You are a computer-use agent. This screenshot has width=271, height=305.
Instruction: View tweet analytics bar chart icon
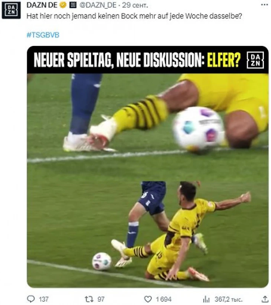206,299
